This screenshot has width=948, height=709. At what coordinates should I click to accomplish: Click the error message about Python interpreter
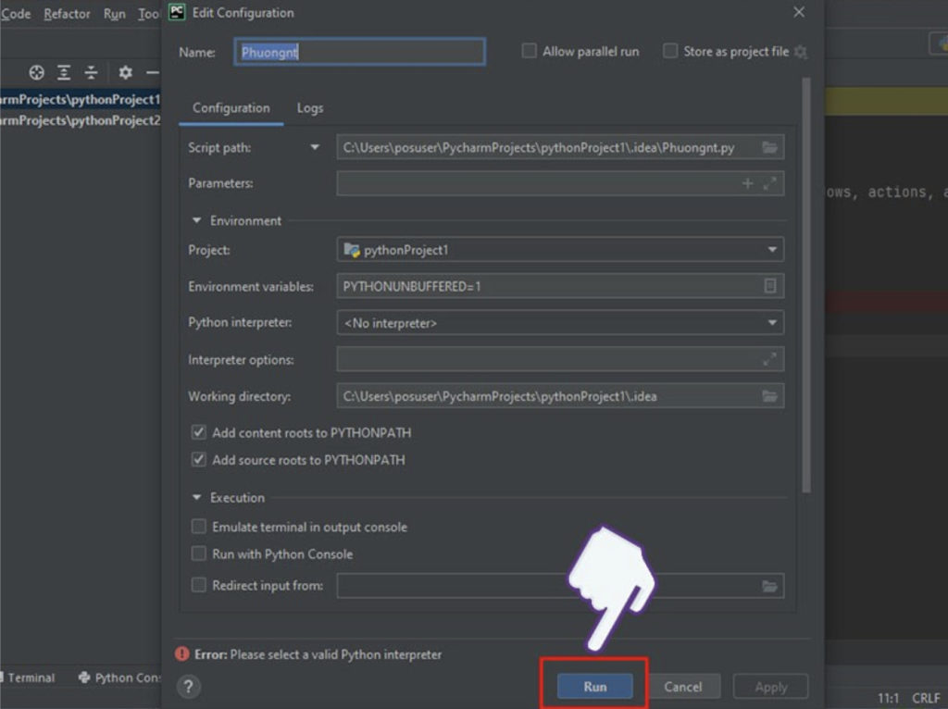coord(318,654)
